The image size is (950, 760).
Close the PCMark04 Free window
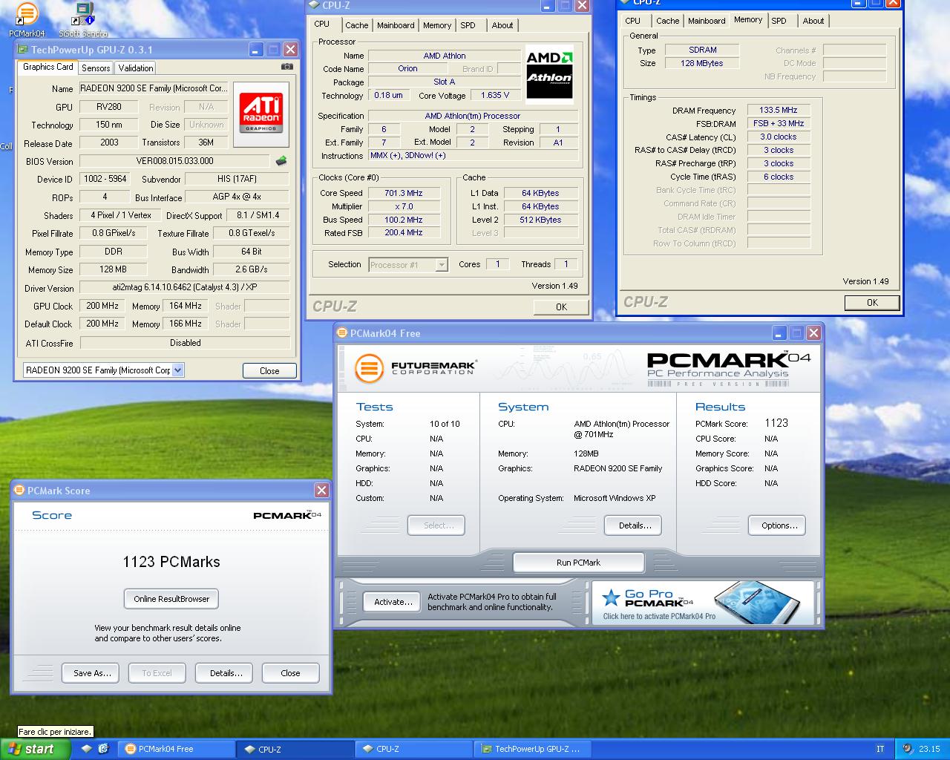point(813,333)
